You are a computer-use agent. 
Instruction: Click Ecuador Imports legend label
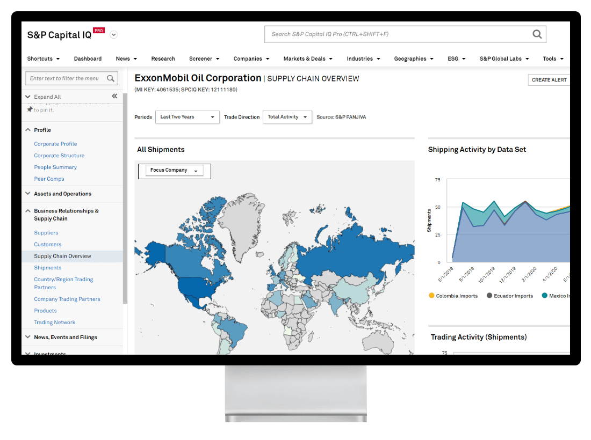click(x=513, y=296)
